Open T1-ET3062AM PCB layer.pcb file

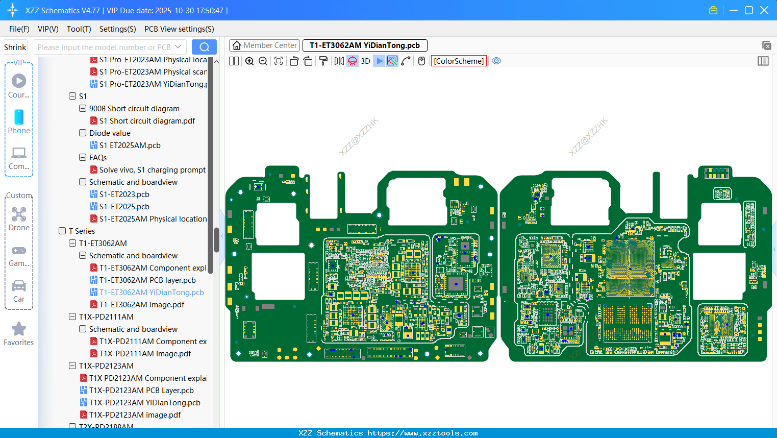click(147, 280)
